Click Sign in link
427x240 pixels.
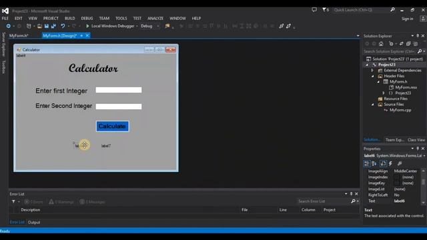click(408, 19)
